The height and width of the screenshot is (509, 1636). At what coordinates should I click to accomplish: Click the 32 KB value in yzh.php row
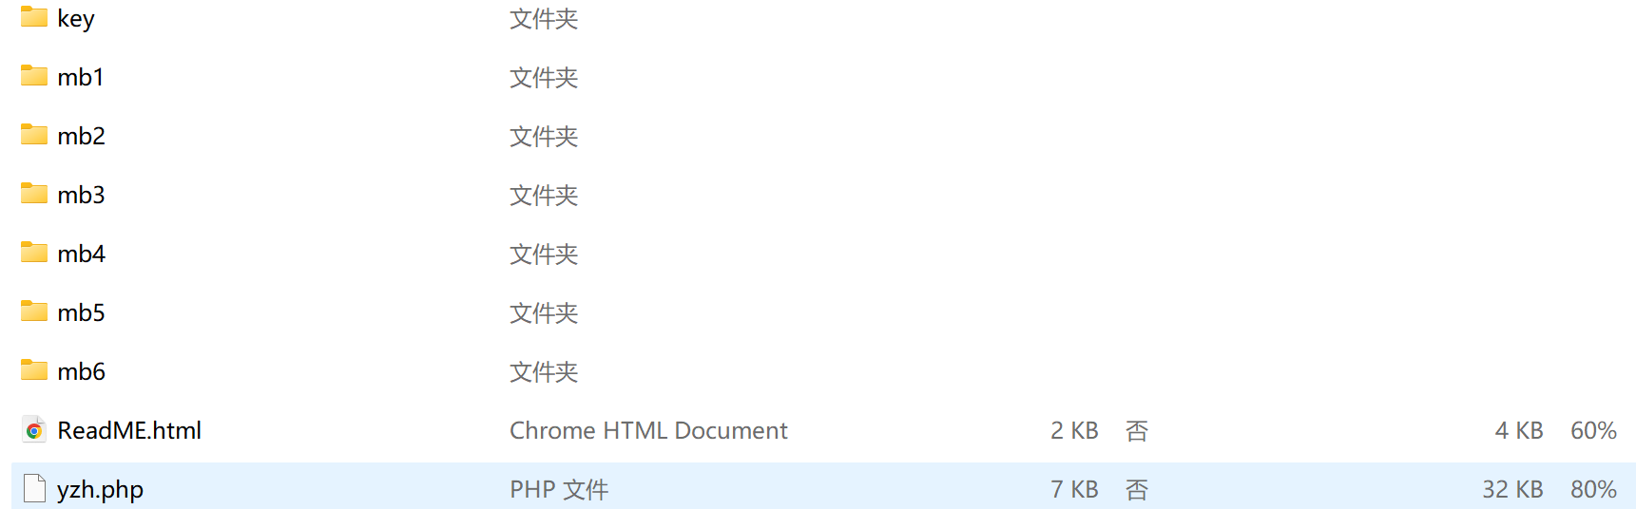1512,489
